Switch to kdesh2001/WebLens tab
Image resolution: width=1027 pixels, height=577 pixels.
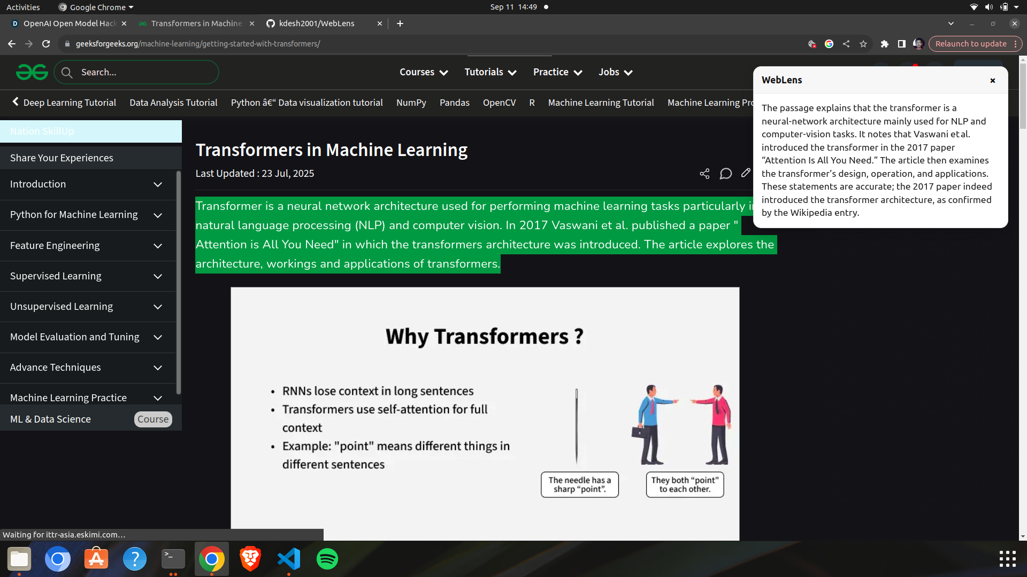point(317,24)
